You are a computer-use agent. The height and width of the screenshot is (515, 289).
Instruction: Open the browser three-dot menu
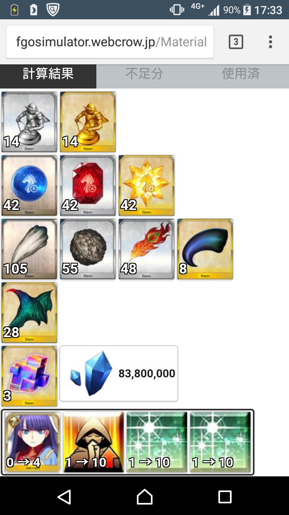coord(271,42)
